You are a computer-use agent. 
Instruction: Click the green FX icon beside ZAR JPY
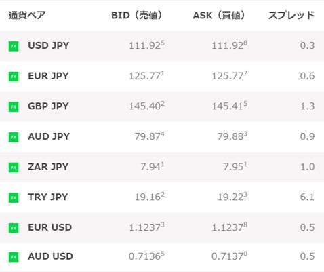point(14,168)
